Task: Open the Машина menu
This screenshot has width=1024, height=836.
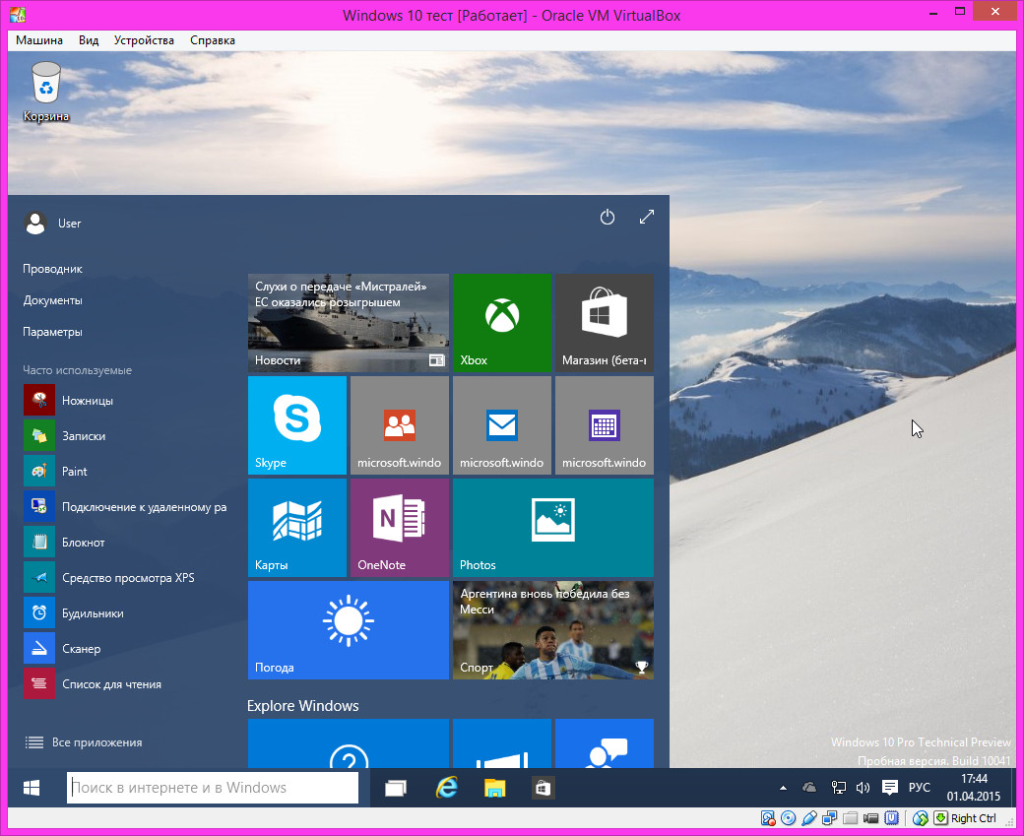Action: pos(39,40)
